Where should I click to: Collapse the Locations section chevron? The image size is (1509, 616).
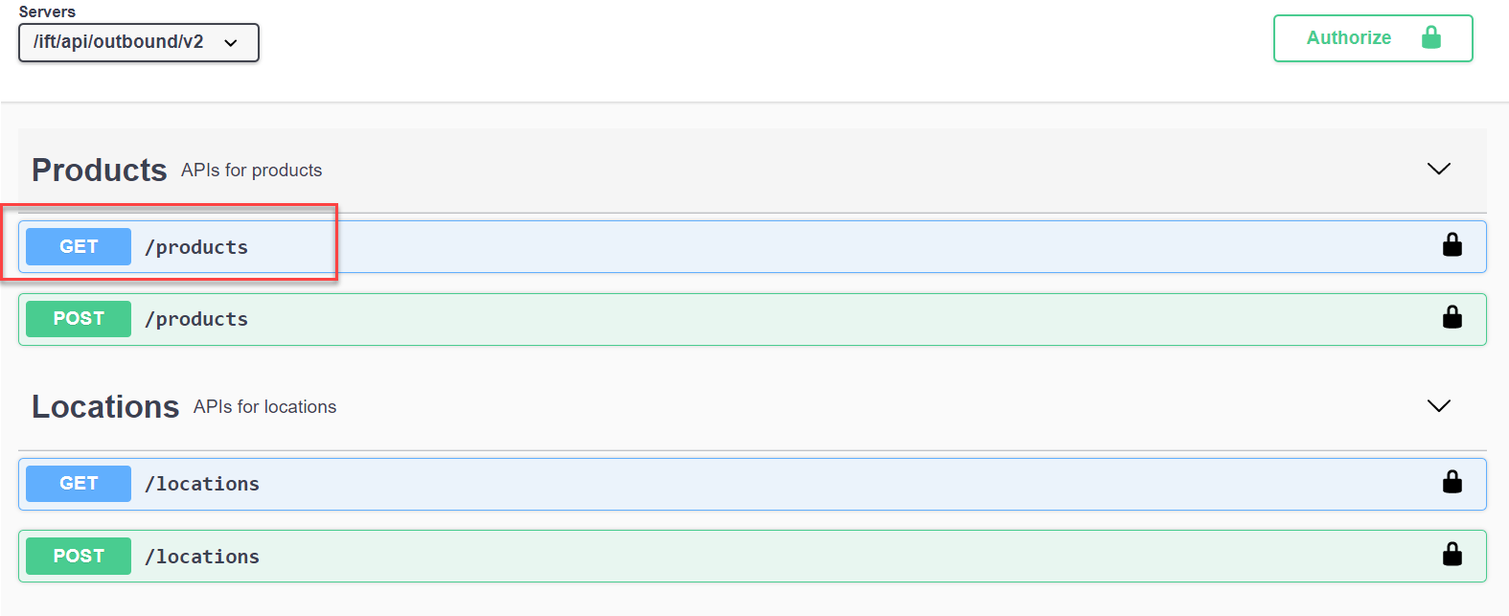click(x=1439, y=405)
